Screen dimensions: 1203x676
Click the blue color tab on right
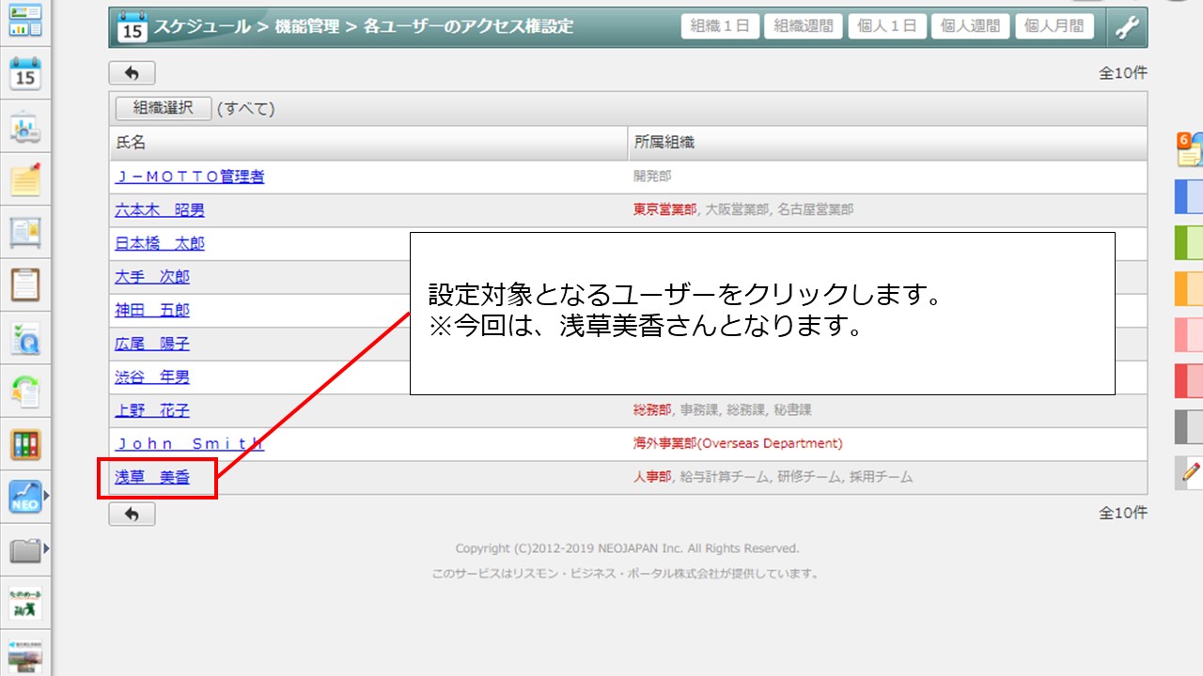click(x=1189, y=196)
